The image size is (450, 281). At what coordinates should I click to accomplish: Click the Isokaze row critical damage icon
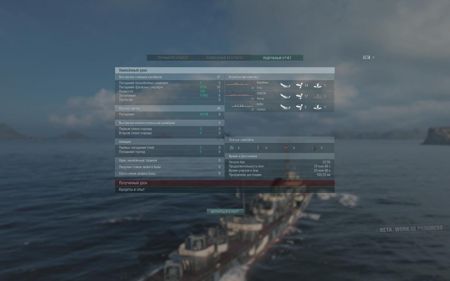coord(317,107)
